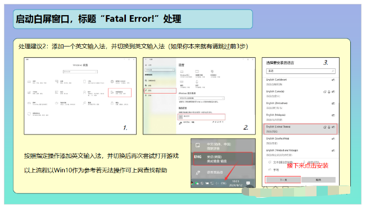Open Time & Language in Windows Settings
This screenshot has width=366, height=209.
120,92
